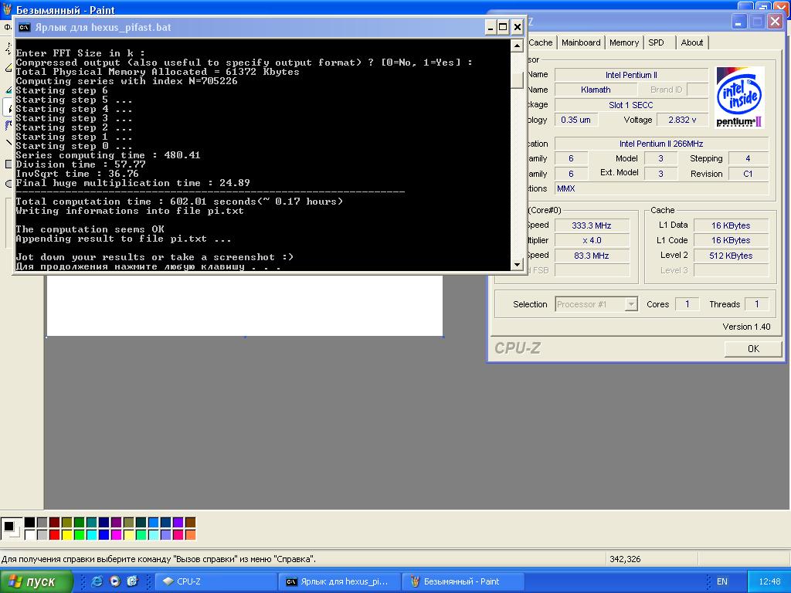This screenshot has width=791, height=593.
Task: Activate the hexus_pifast console taskbar button
Action: tap(340, 581)
